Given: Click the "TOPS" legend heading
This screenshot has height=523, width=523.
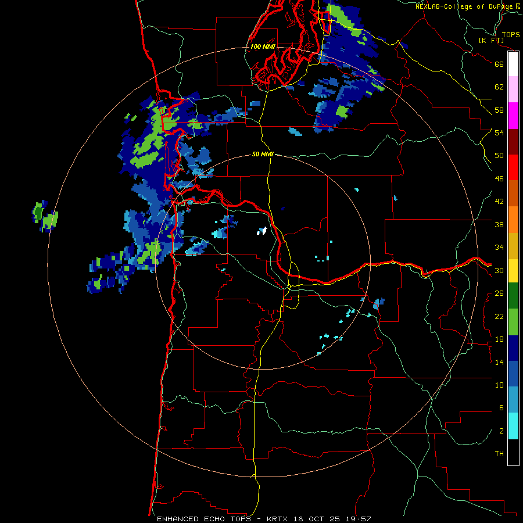Looking at the screenshot, I should (511, 34).
